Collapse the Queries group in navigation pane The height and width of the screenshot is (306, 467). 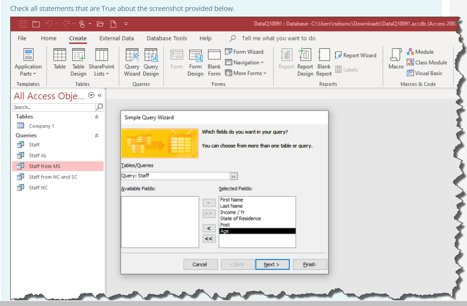coord(98,135)
